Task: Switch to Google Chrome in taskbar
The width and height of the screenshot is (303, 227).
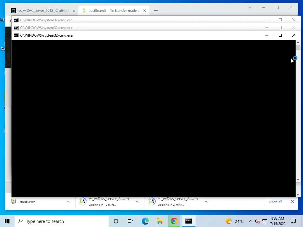Action: click(x=174, y=221)
